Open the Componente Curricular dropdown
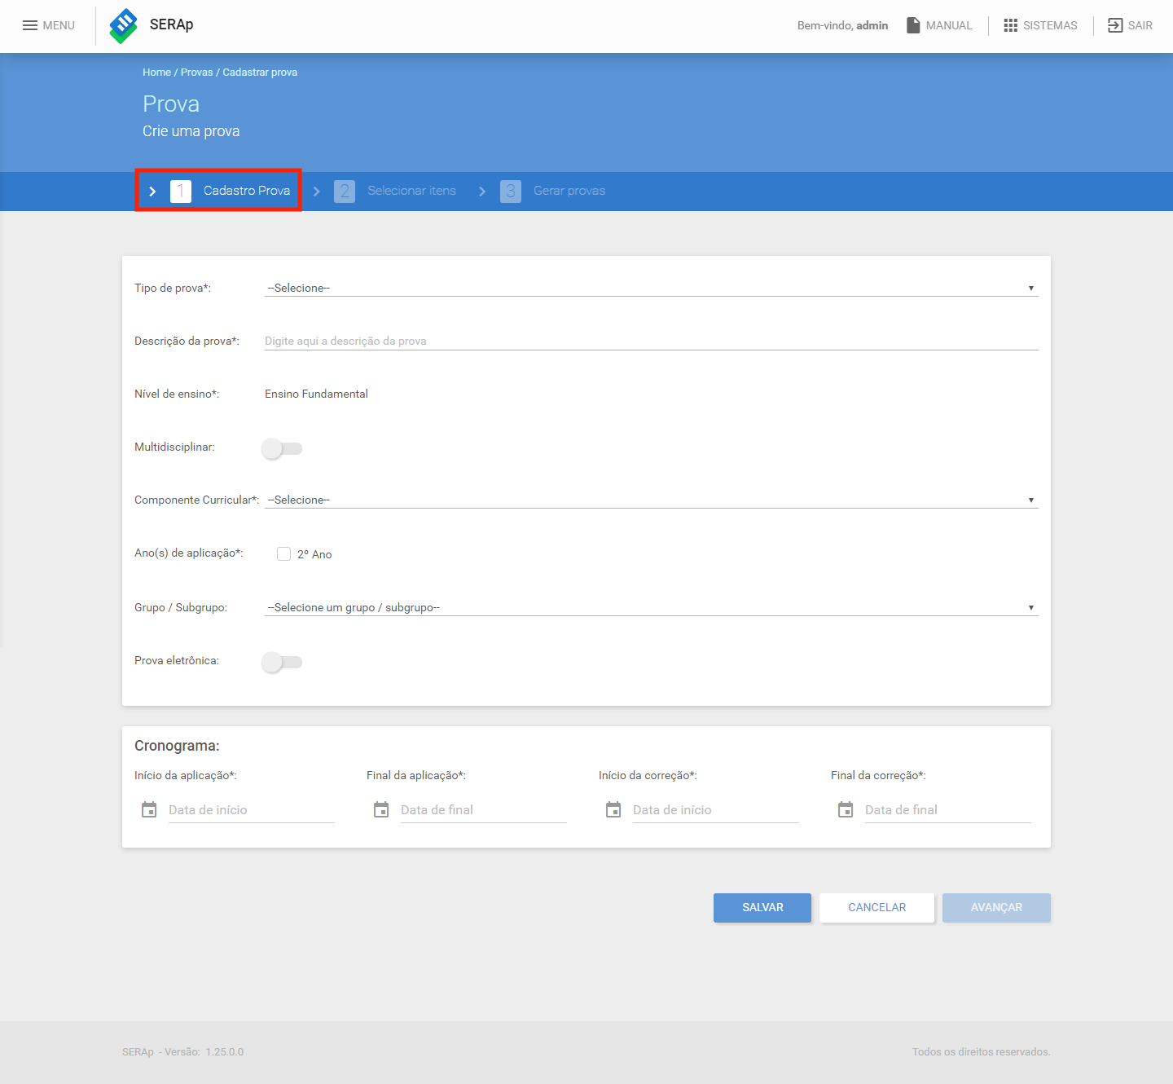Image resolution: width=1173 pixels, height=1084 pixels. [x=651, y=500]
